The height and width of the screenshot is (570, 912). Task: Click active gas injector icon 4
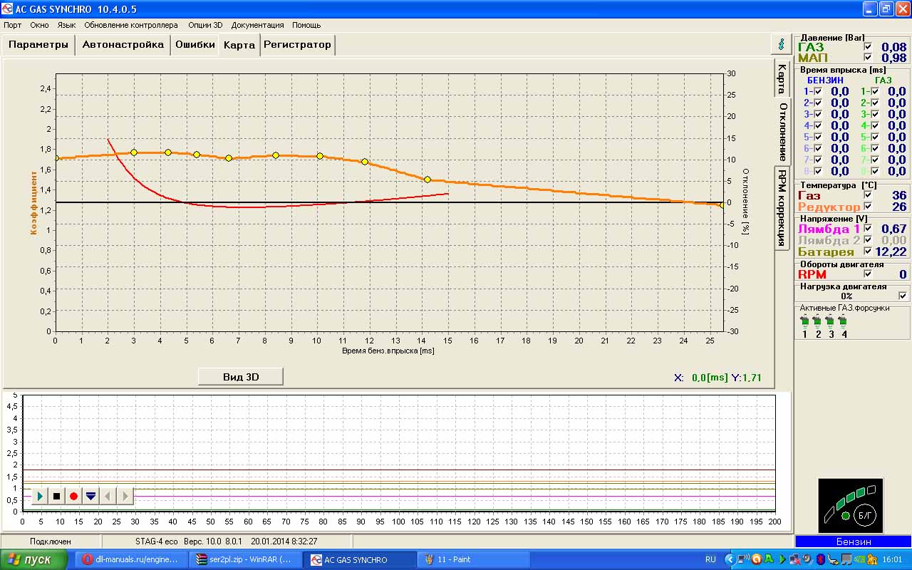click(x=843, y=322)
